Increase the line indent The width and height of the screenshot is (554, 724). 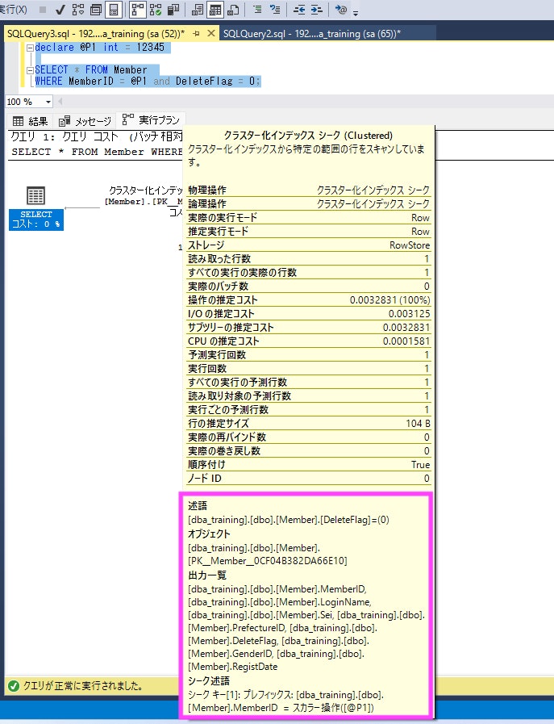click(316, 9)
